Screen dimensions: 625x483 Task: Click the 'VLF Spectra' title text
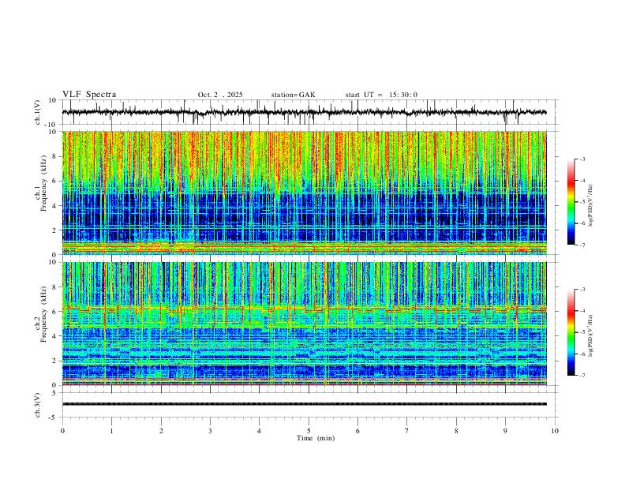click(x=89, y=95)
